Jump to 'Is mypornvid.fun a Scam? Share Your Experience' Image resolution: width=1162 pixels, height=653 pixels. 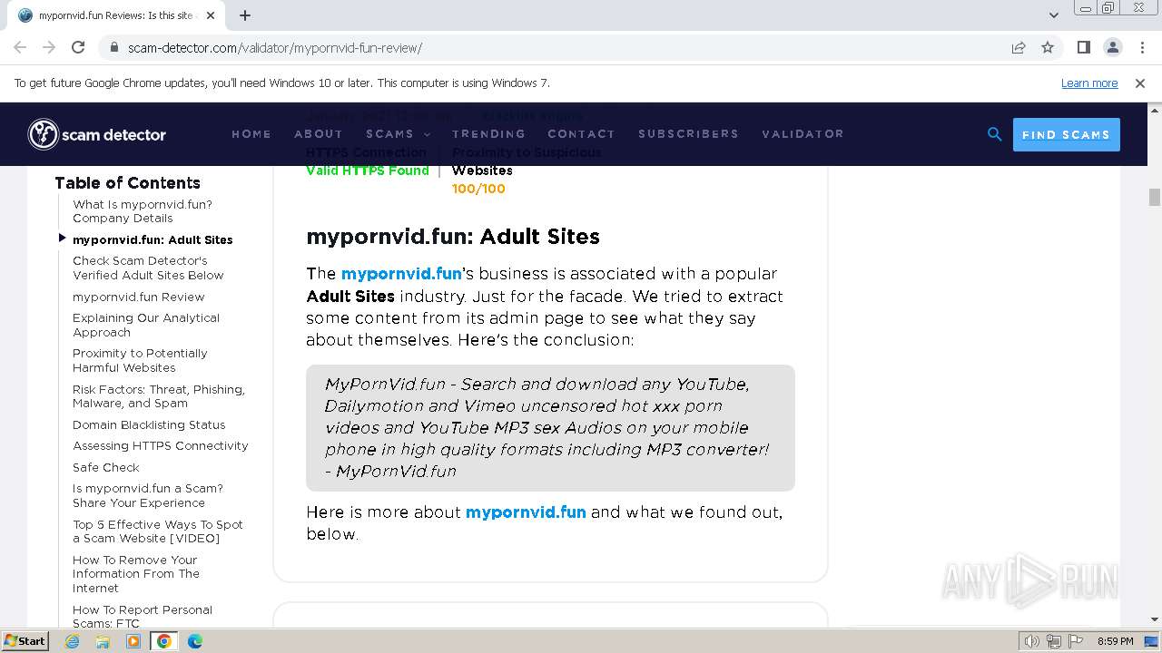click(148, 495)
